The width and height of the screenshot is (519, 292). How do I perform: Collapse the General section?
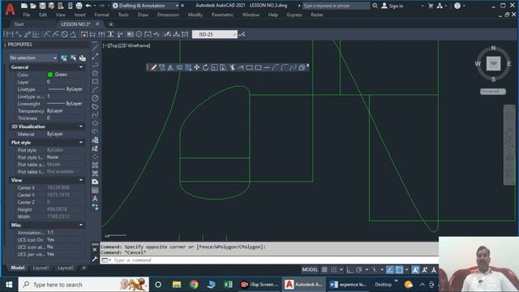click(x=81, y=67)
